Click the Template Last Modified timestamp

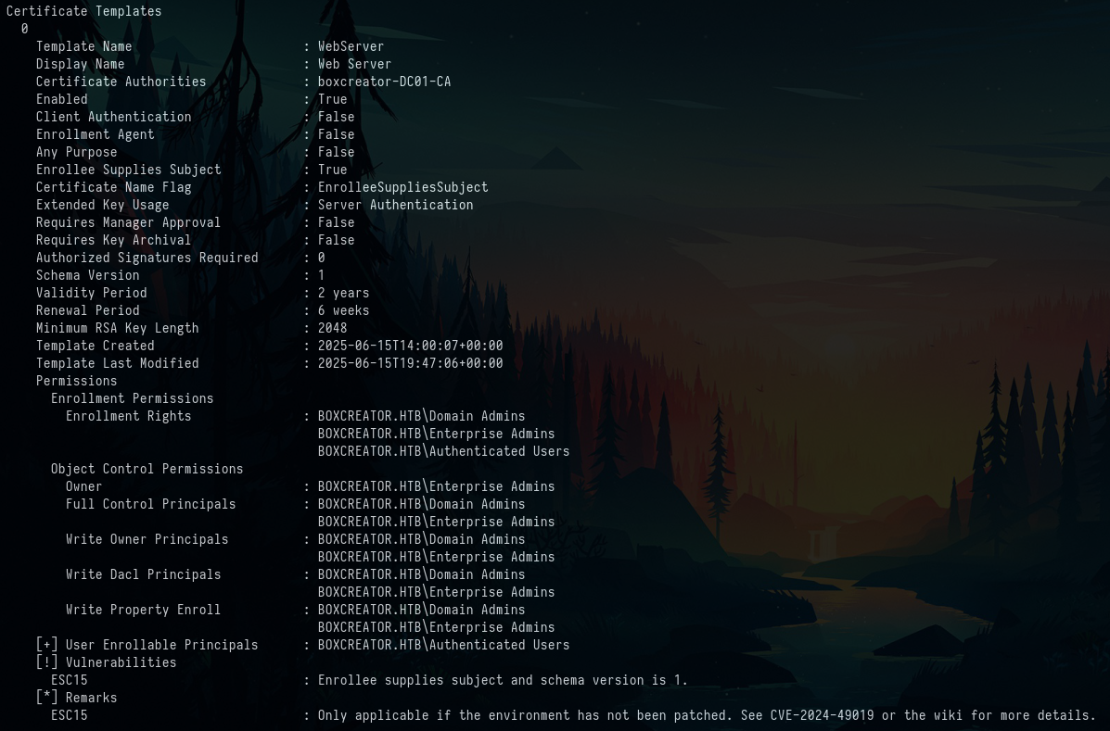coord(410,363)
